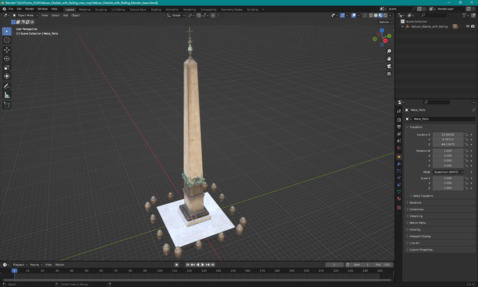Choose the Transform tool
Image resolution: width=478 pixels, height=287 pixels.
point(7,76)
